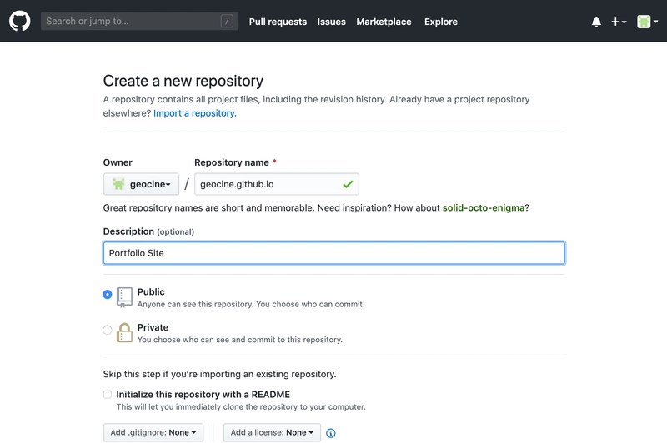Click the Description field
Screen dimensions: 667x443
334,253
